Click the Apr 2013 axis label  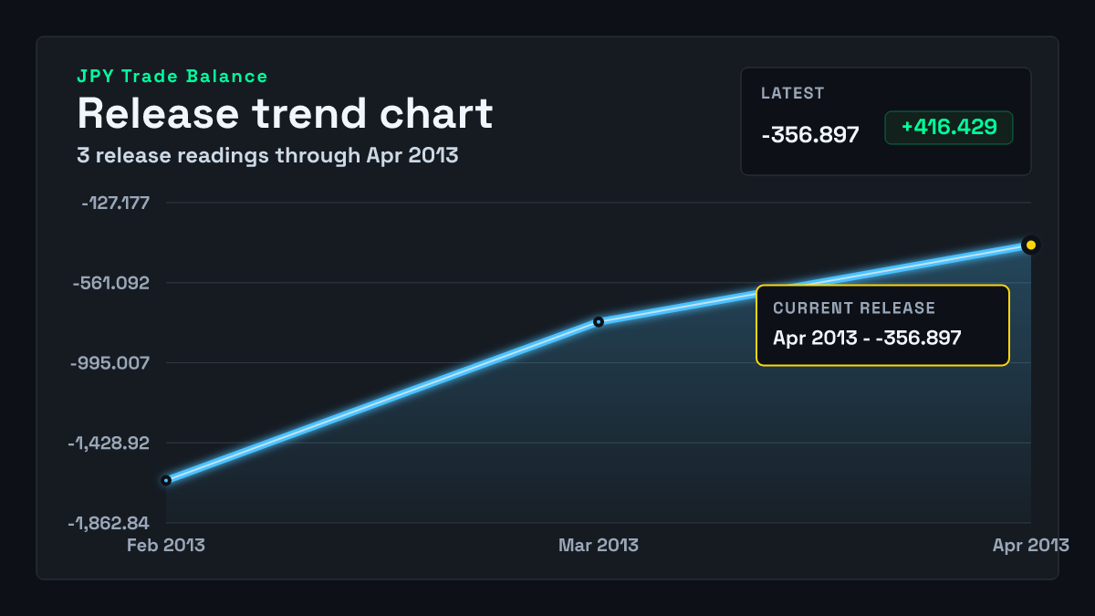[1031, 546]
